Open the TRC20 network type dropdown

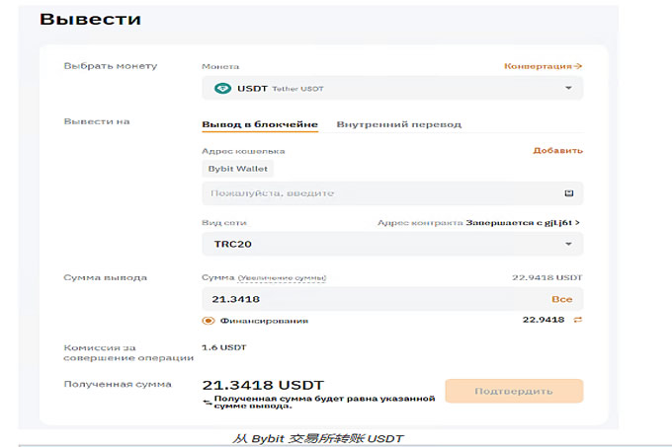pos(392,244)
